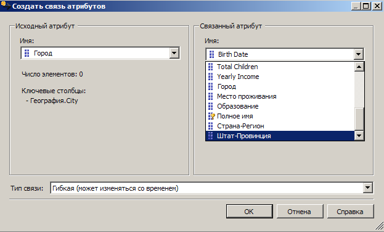This screenshot has height=232, width=384.
Task: Cancel the dialog with Отмена
Action: [x=300, y=212]
